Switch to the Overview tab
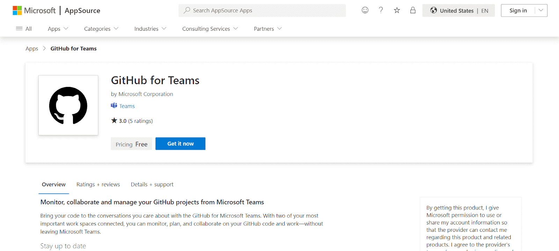This screenshot has width=559, height=251. pyautogui.click(x=54, y=184)
